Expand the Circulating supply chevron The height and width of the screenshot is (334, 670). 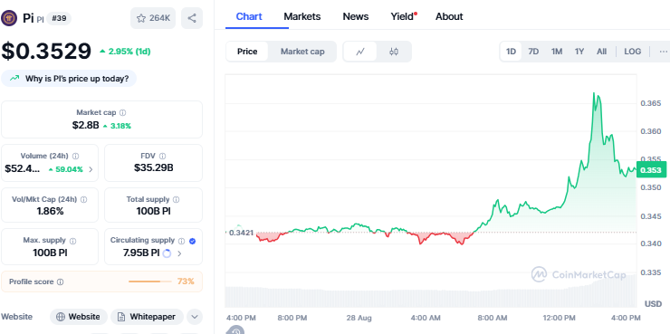tap(179, 253)
